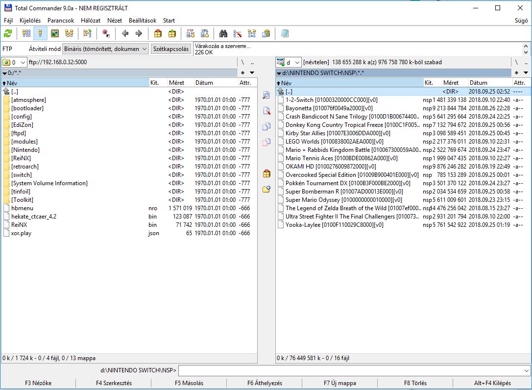Open the Nézet menu
Screen dimensions: 532x390
(x=115, y=21)
